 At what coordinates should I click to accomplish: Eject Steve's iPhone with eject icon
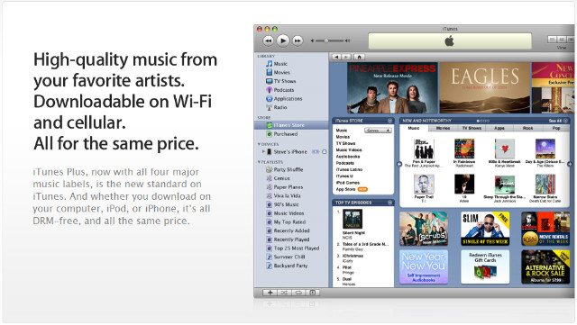pyautogui.click(x=325, y=151)
